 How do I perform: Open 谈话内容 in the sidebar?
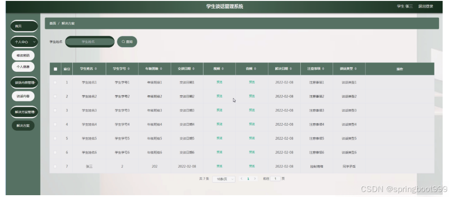click(23, 96)
